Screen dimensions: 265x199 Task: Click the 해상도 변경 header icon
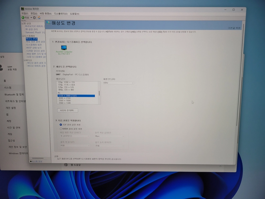point(48,23)
